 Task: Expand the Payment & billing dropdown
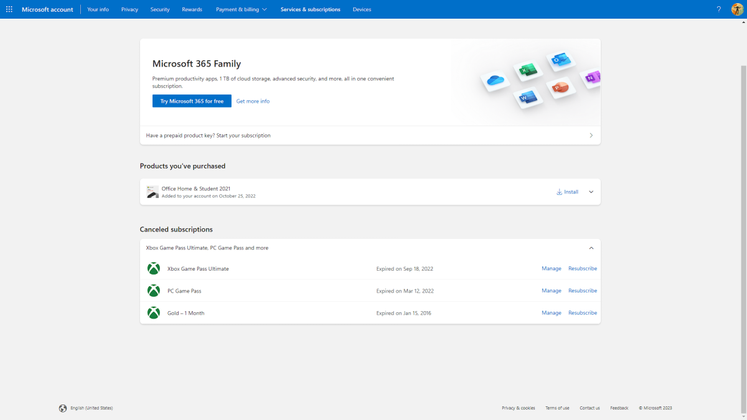241,9
